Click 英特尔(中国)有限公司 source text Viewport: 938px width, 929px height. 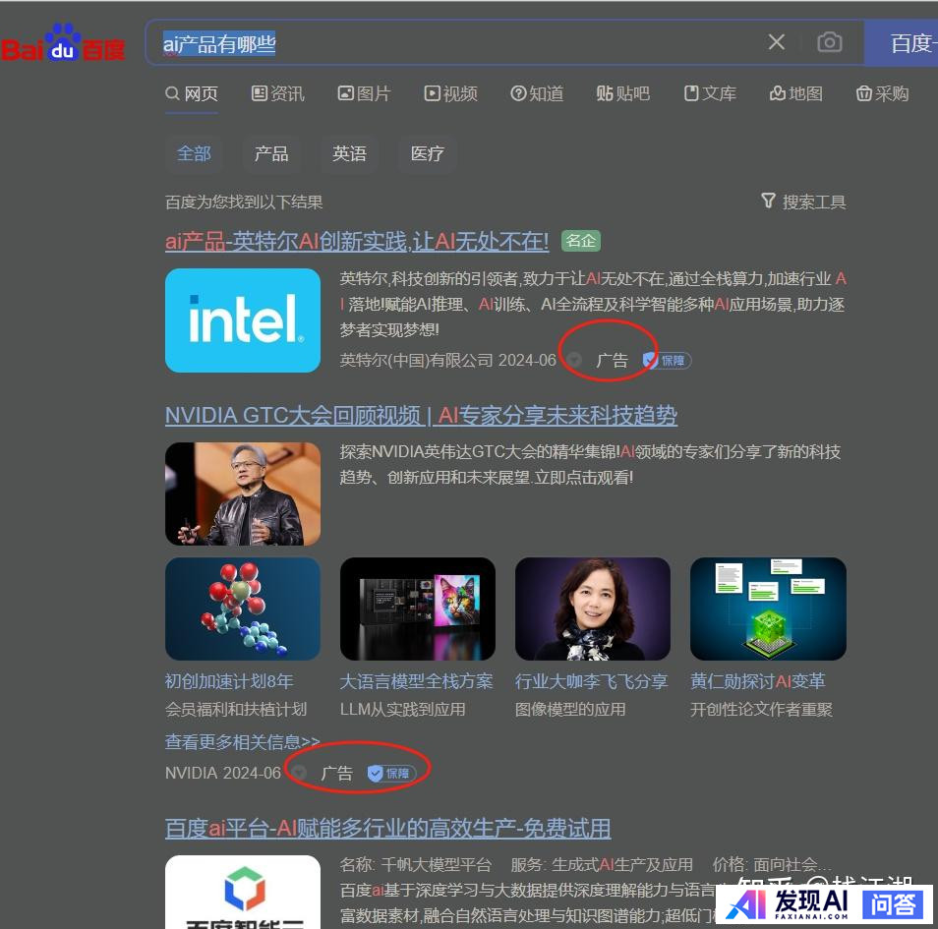(x=416, y=360)
